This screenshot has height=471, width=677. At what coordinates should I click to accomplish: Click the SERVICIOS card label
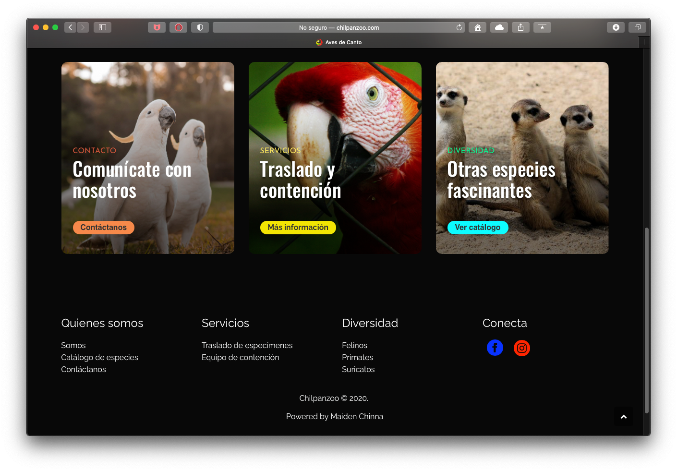(x=280, y=150)
